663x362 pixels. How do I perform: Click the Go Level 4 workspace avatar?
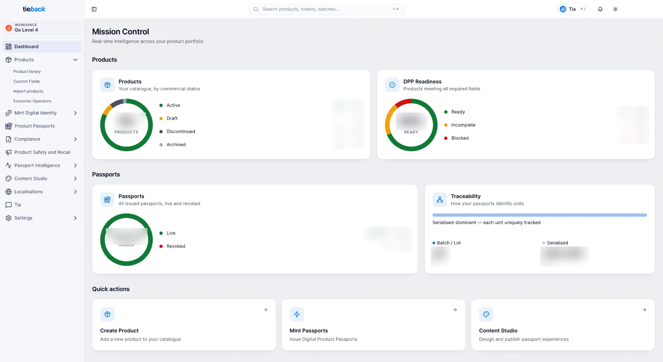pyautogui.click(x=9, y=28)
